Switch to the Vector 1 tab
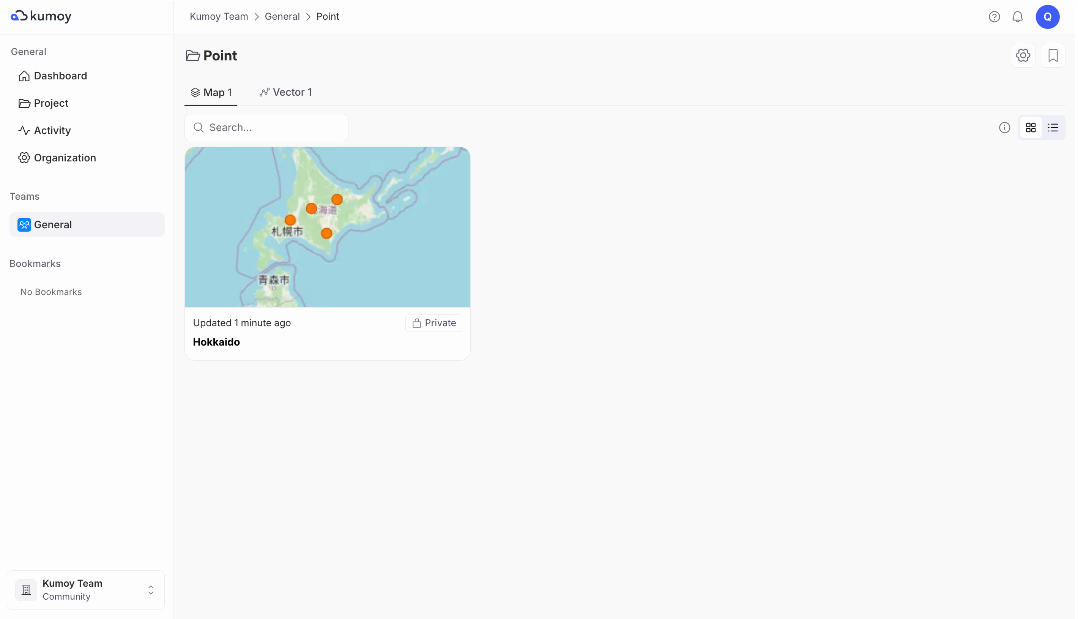The width and height of the screenshot is (1078, 619). point(286,92)
